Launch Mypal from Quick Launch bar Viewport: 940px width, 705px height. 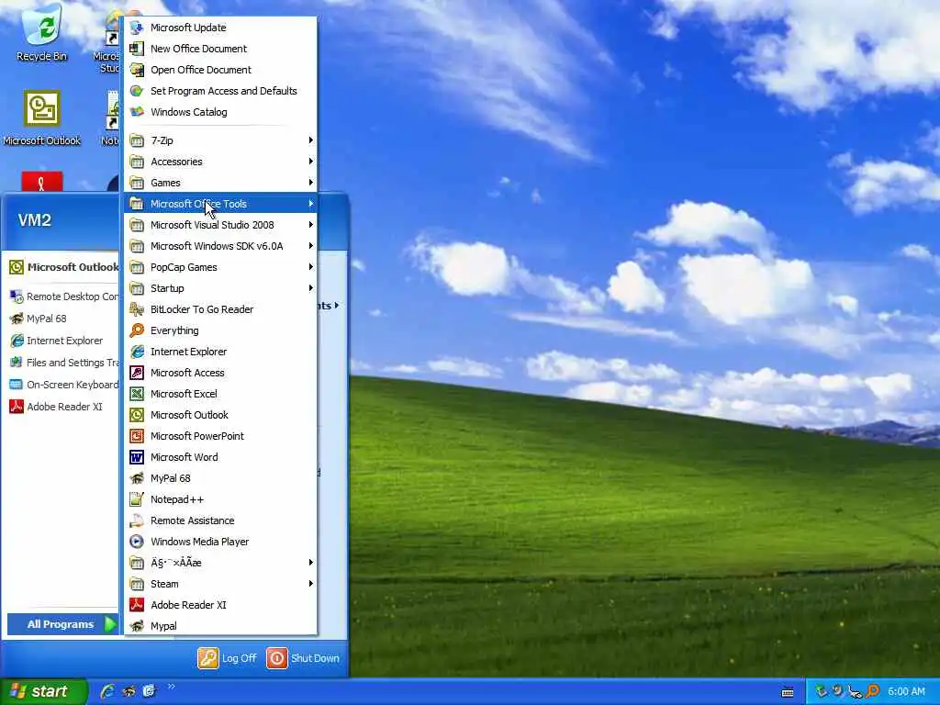pyautogui.click(x=129, y=691)
